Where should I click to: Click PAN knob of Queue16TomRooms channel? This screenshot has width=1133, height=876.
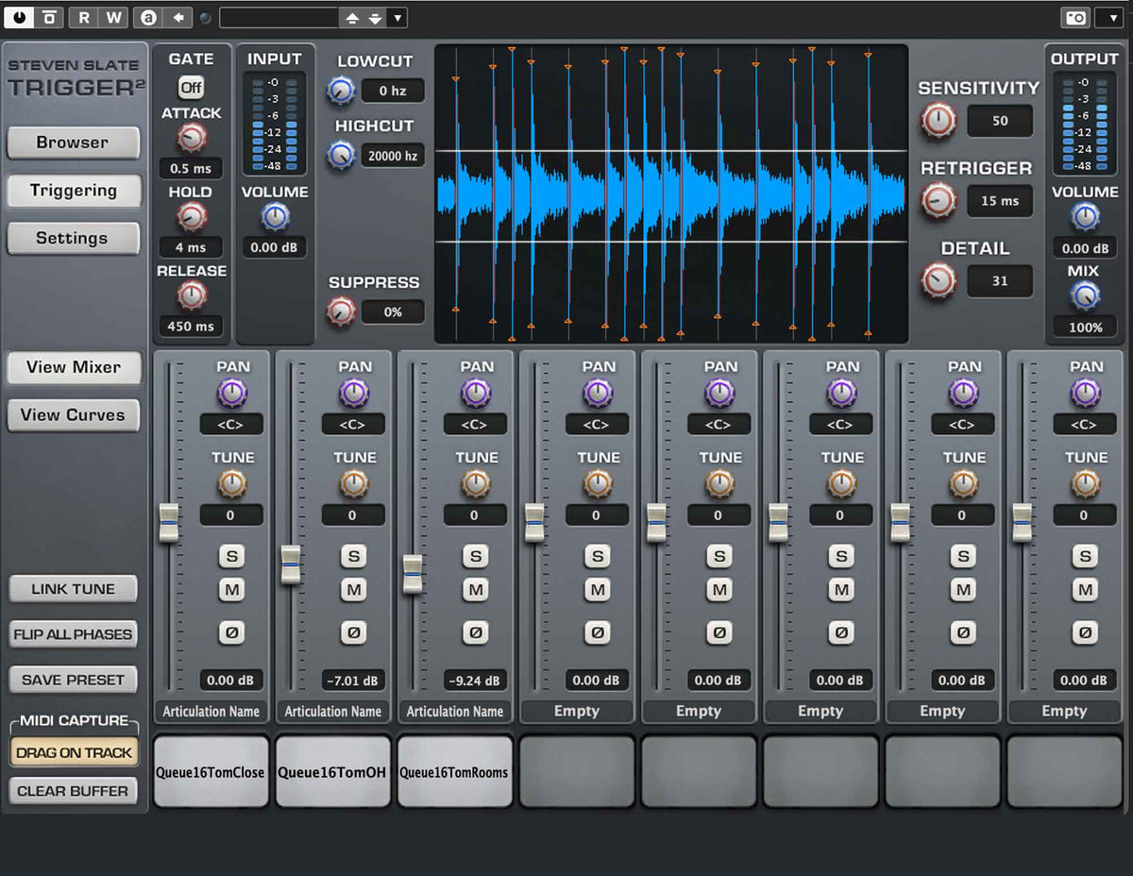[475, 393]
